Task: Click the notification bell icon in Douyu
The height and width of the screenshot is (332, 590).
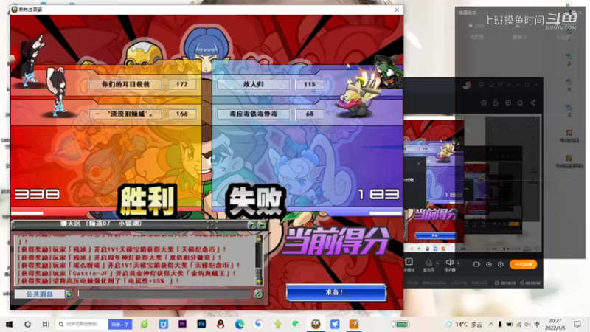Action: point(520,103)
